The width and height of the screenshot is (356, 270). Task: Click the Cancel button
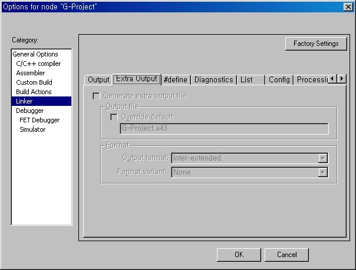286,255
